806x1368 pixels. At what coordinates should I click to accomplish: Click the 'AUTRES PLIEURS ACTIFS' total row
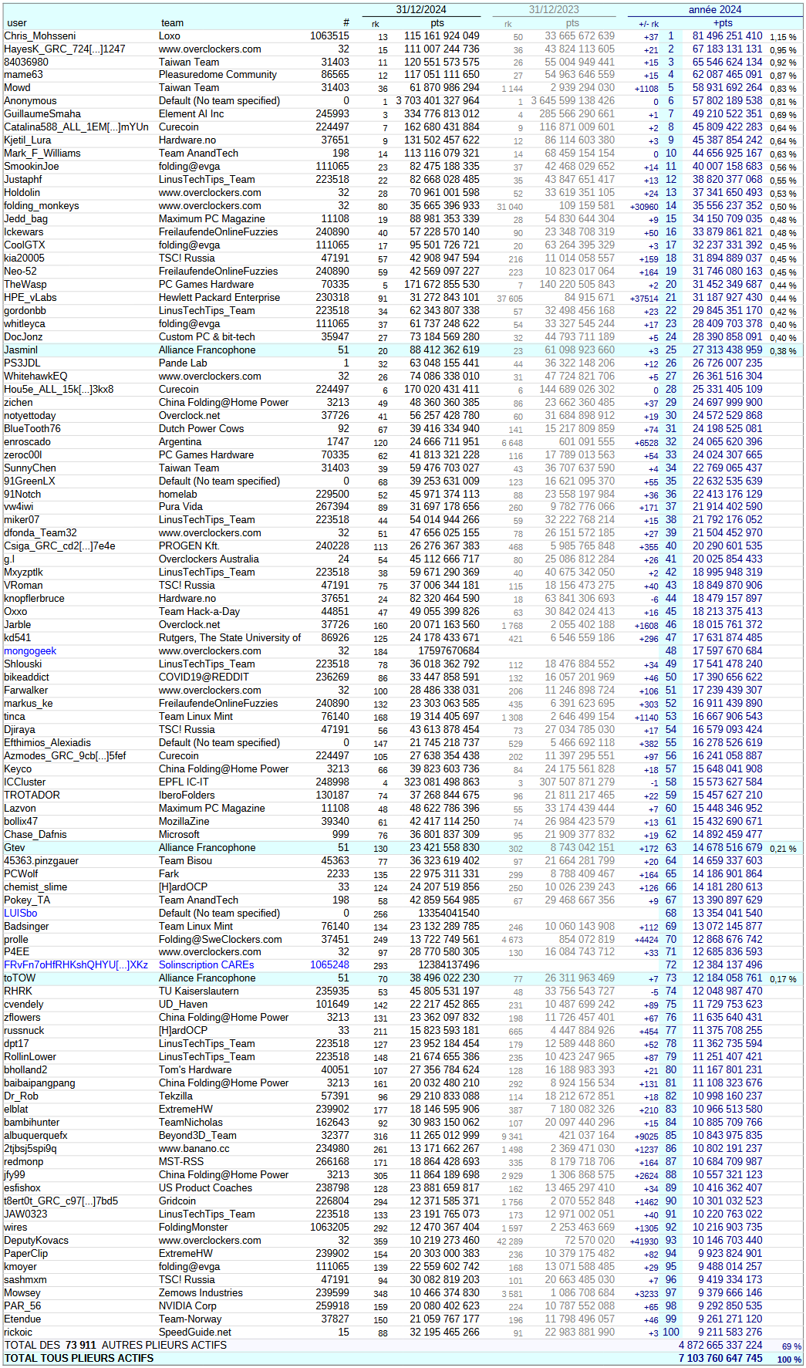click(x=116, y=1346)
